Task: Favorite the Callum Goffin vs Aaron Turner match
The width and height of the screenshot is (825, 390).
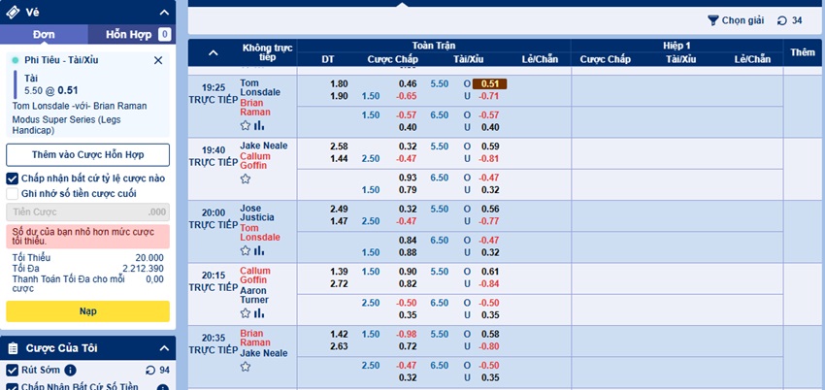Action: click(246, 313)
